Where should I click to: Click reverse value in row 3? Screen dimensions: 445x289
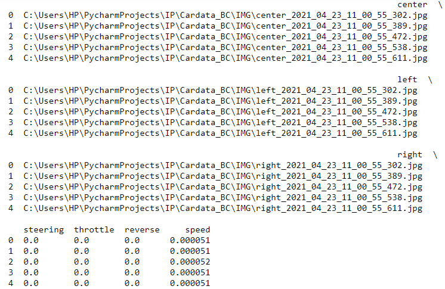point(132,272)
